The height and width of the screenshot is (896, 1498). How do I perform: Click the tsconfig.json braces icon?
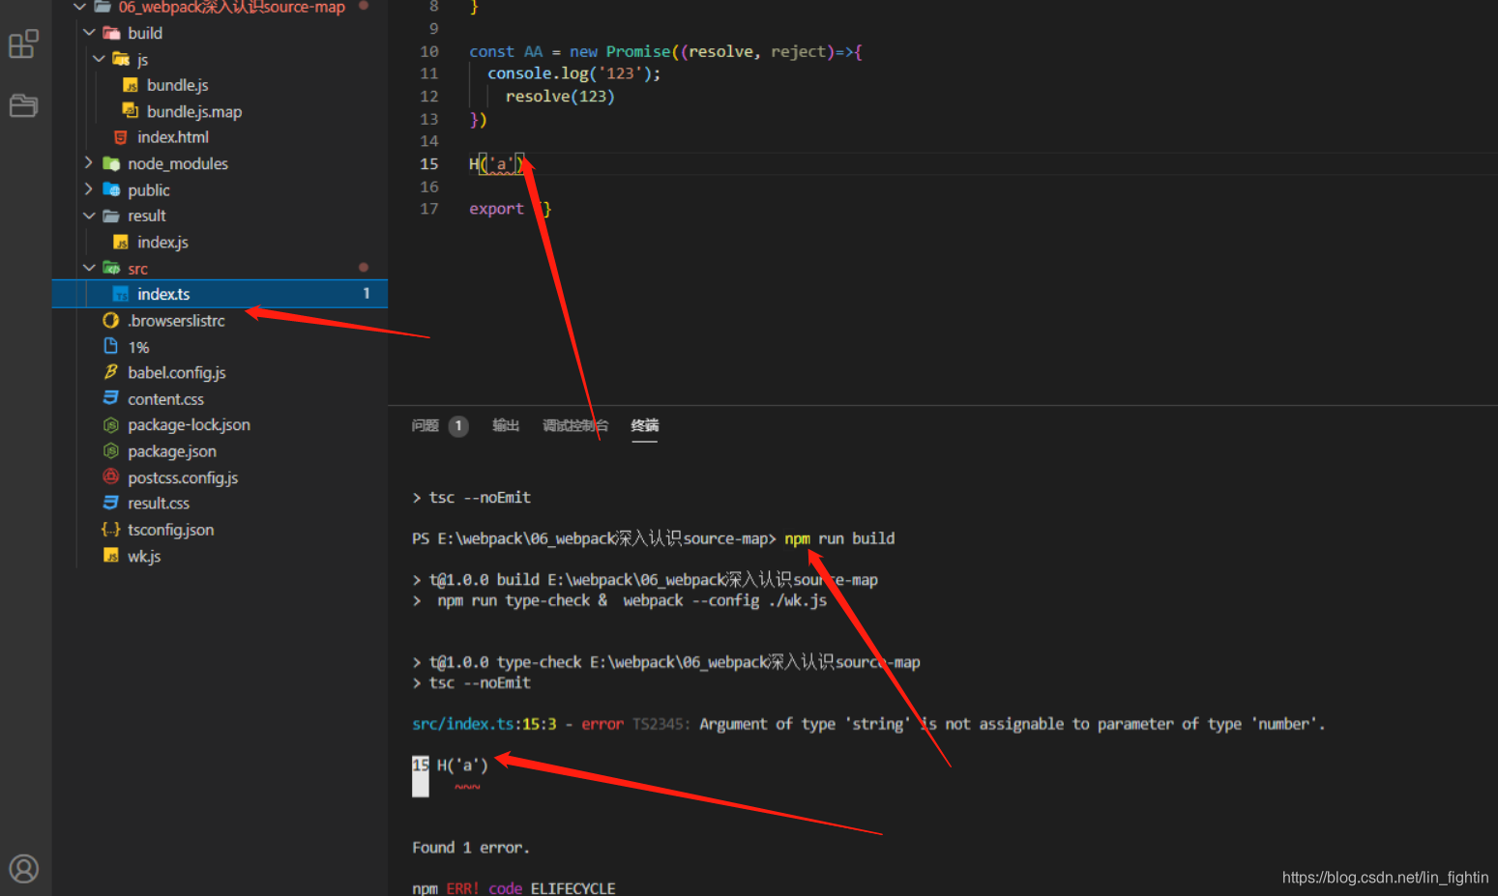pos(111,529)
